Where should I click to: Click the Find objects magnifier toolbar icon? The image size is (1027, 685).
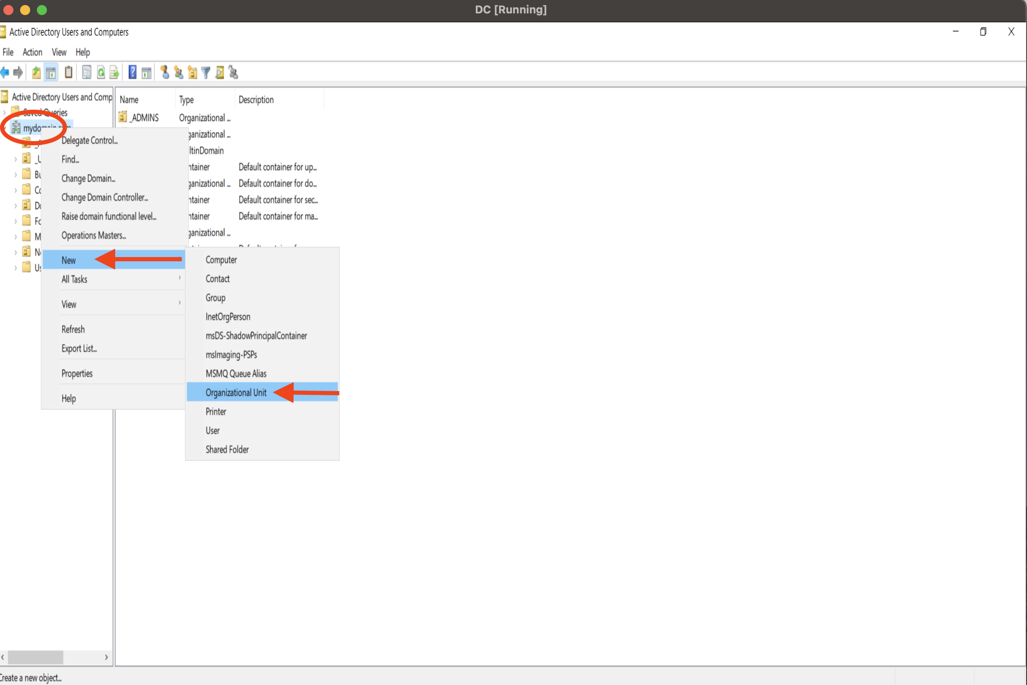(220, 72)
